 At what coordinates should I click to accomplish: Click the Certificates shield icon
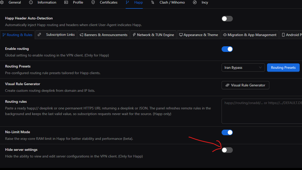tap(93, 2)
